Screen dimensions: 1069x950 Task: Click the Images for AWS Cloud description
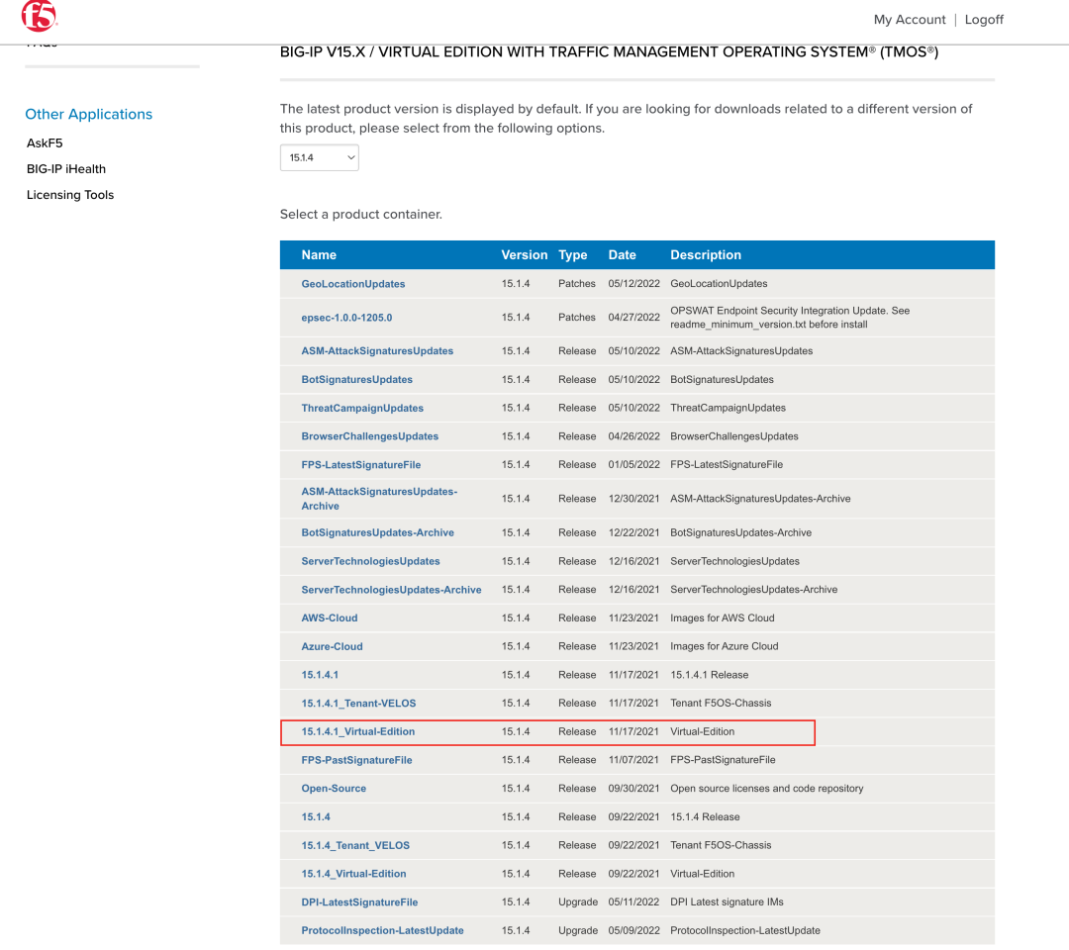click(x=722, y=618)
